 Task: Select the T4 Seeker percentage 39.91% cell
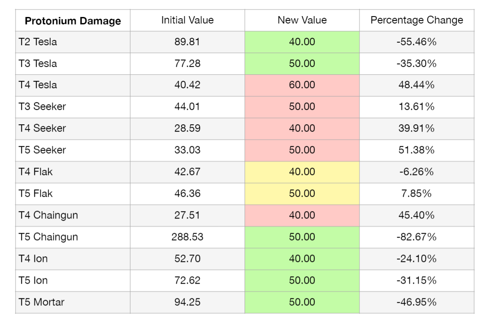coord(416,129)
